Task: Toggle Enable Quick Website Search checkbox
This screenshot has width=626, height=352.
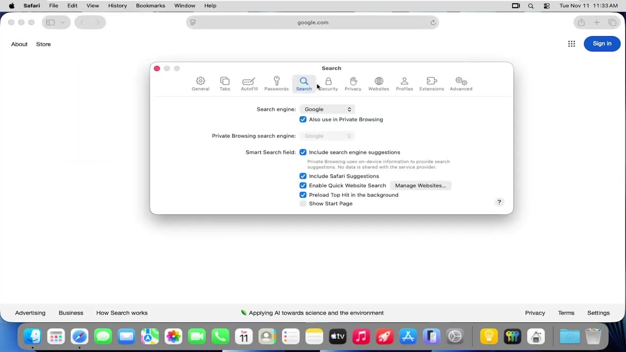Action: 303,185
